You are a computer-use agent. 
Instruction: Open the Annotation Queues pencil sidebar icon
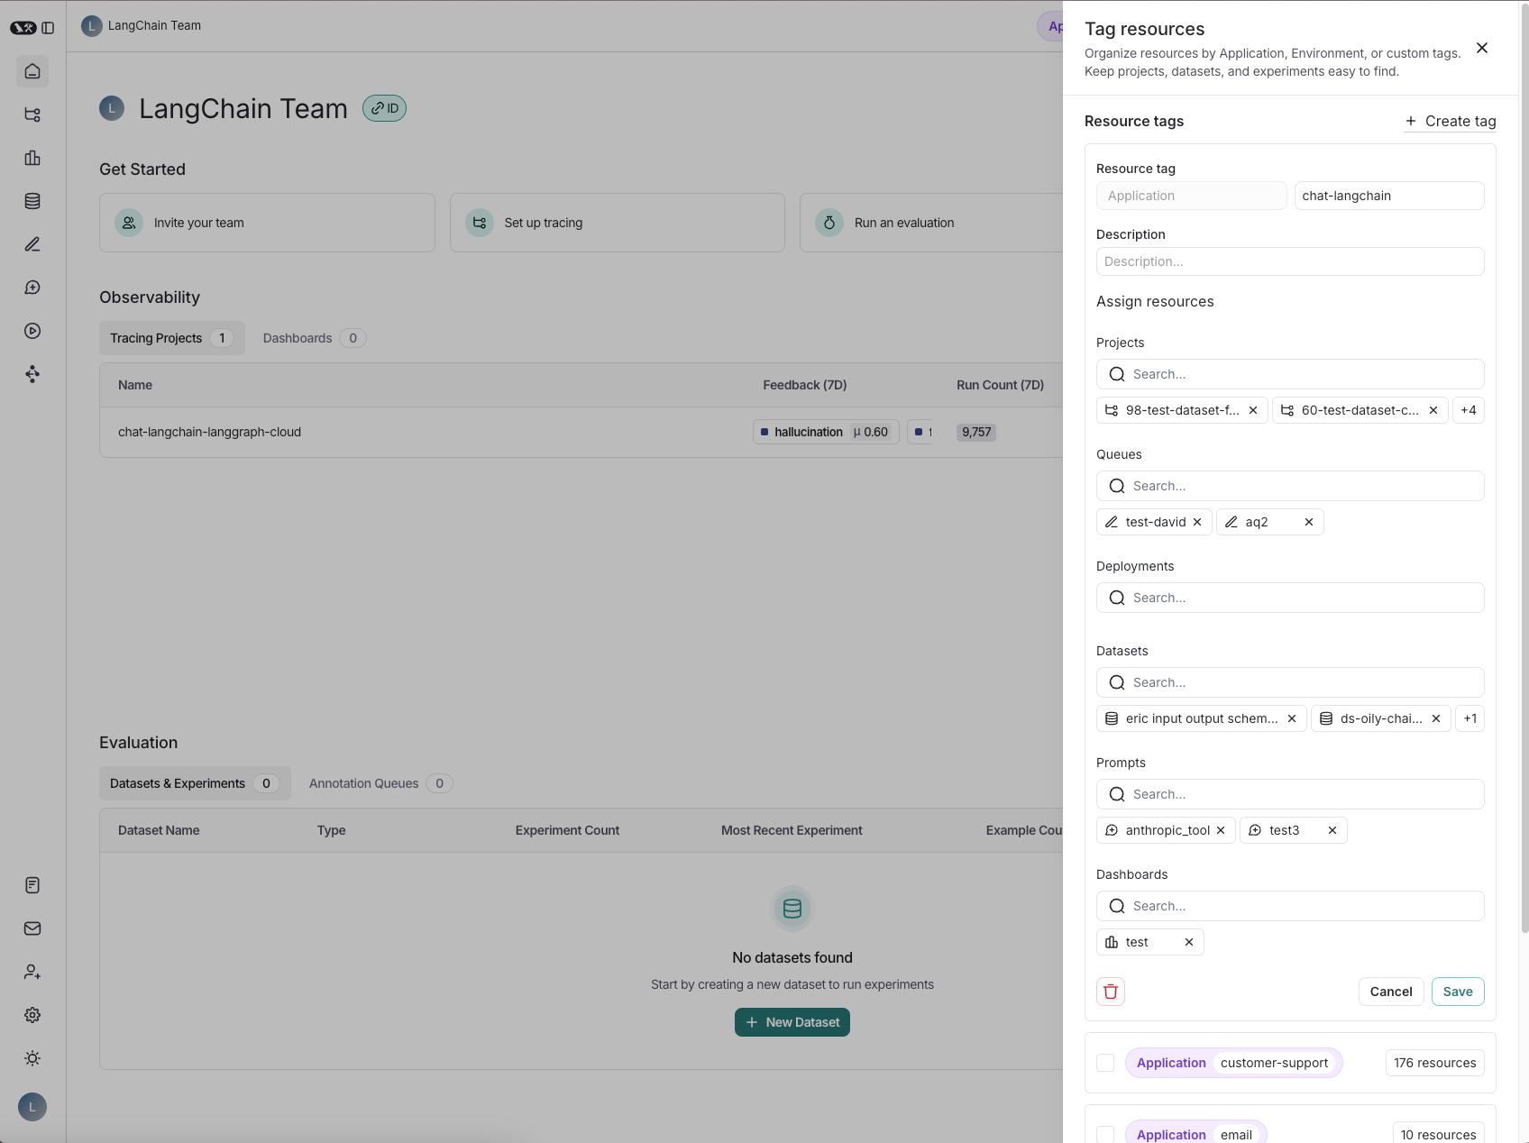32,244
